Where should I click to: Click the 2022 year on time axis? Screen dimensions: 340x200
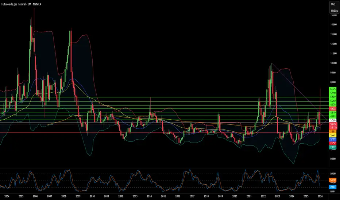(x=263, y=196)
